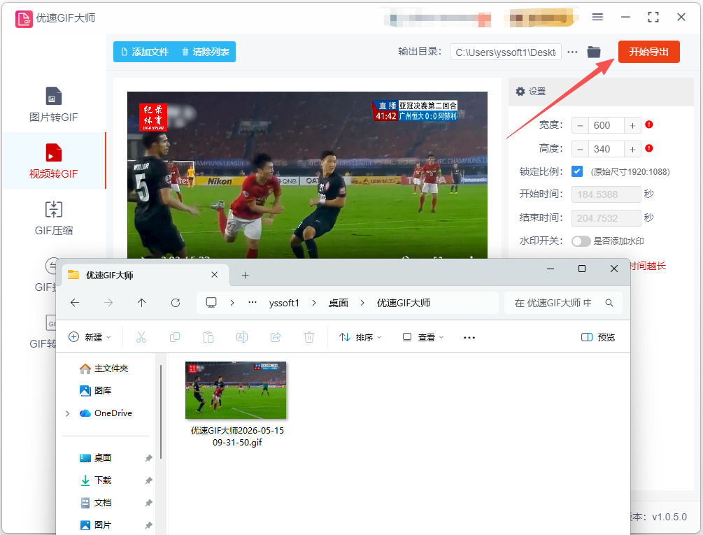Viewport: 703px width, 535px height.
Task: Click the 清除列表 button
Action: coord(206,52)
